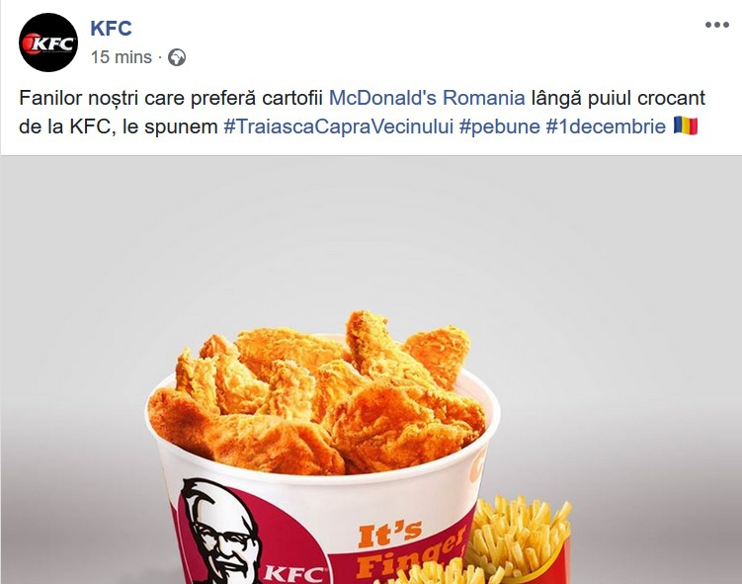The image size is (742, 584).
Task: Open the post options three-dots menu
Action: (x=717, y=25)
